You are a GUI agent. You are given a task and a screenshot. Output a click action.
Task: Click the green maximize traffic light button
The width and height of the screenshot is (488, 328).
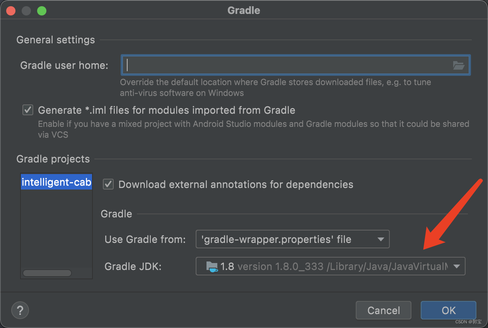[41, 10]
